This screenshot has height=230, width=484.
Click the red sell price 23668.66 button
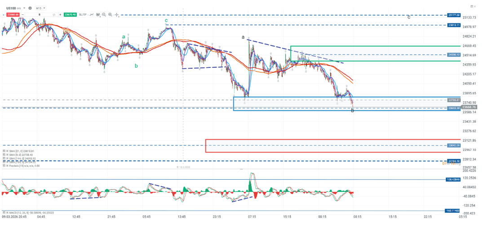point(13,15)
